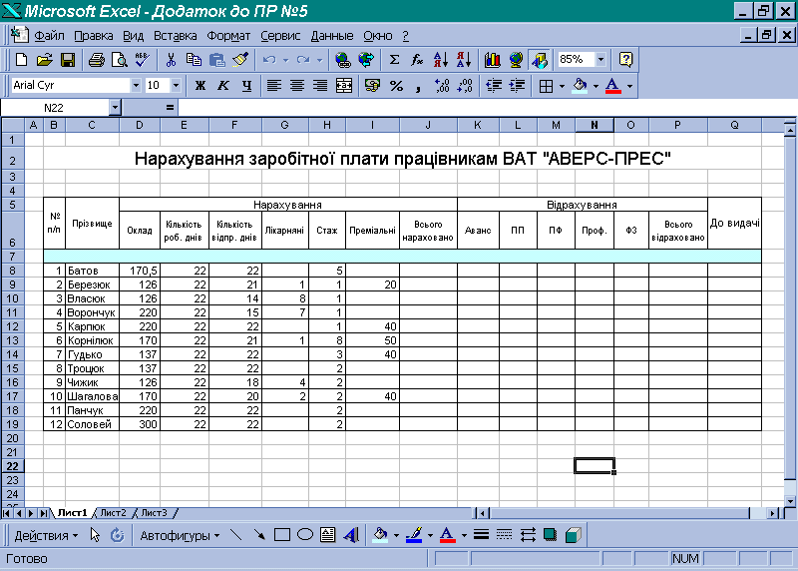Increase decimal places icon

(x=442, y=86)
